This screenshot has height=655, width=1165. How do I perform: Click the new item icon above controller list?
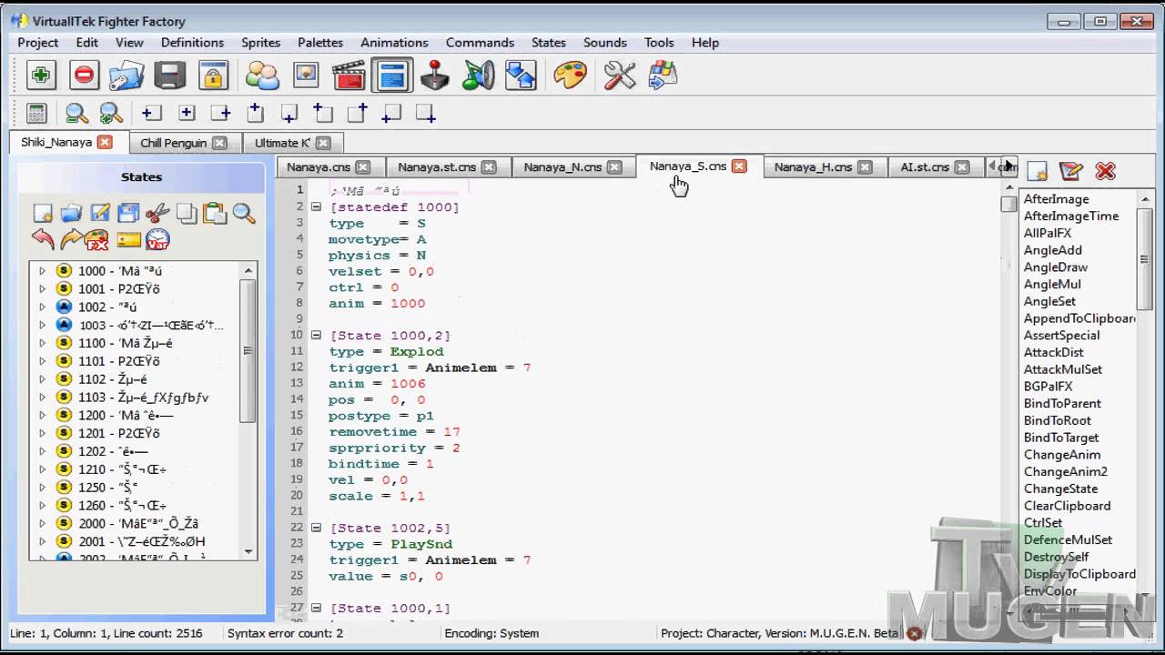coord(1037,172)
